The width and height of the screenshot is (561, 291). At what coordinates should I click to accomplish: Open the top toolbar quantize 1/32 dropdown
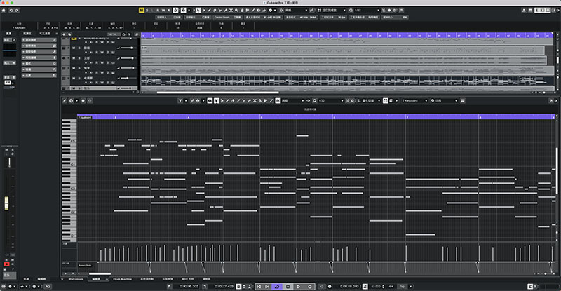click(x=365, y=11)
